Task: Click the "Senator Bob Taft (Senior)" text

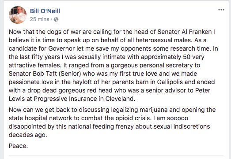Action: coord(45,74)
